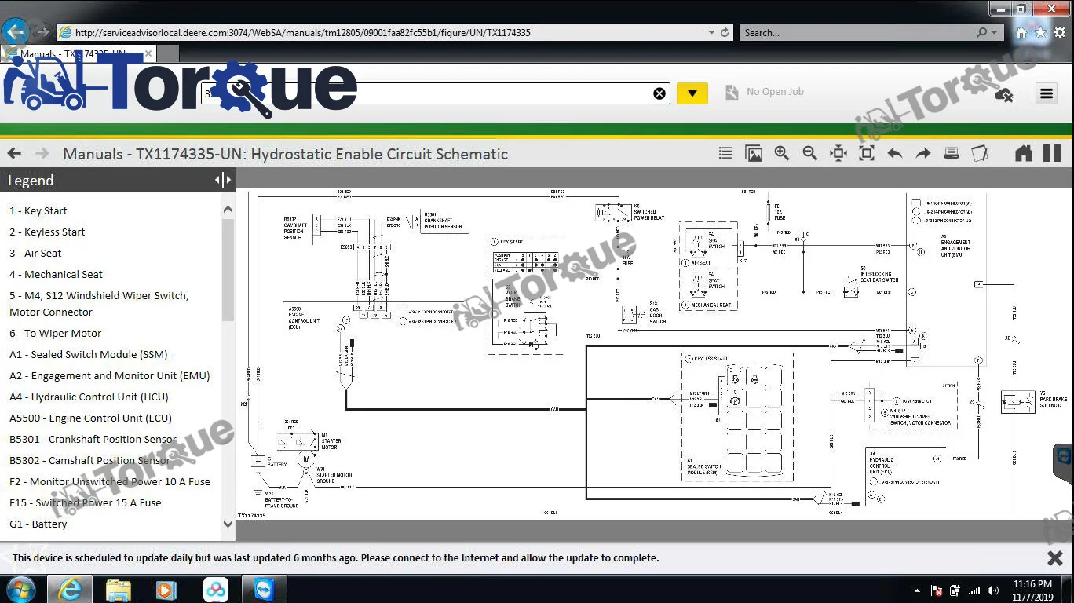Select legend entry G1 - Battery

coord(38,524)
